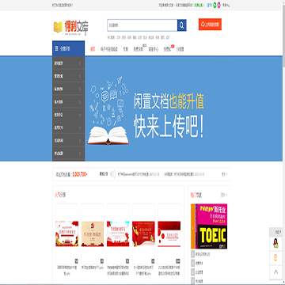Expand the seventh sidebar category chevron
Image resolution: width=285 pixels, height=285 pixels.
coord(80,140)
